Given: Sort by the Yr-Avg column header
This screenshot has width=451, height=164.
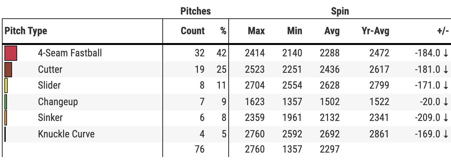Looking at the screenshot, I should pos(375,31).
